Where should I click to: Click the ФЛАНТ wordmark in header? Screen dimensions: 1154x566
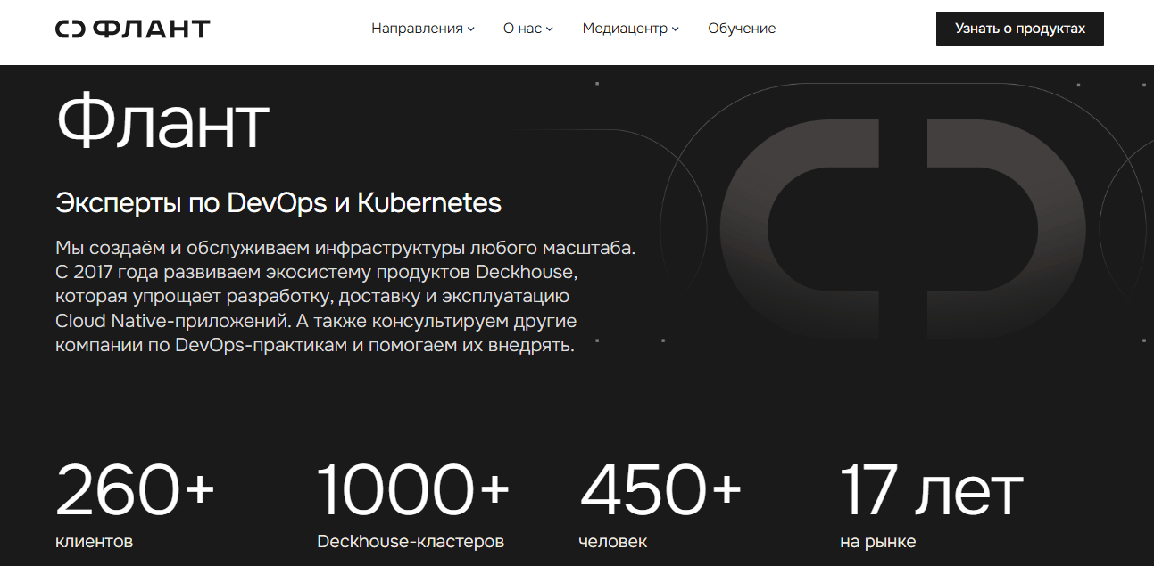(152, 29)
